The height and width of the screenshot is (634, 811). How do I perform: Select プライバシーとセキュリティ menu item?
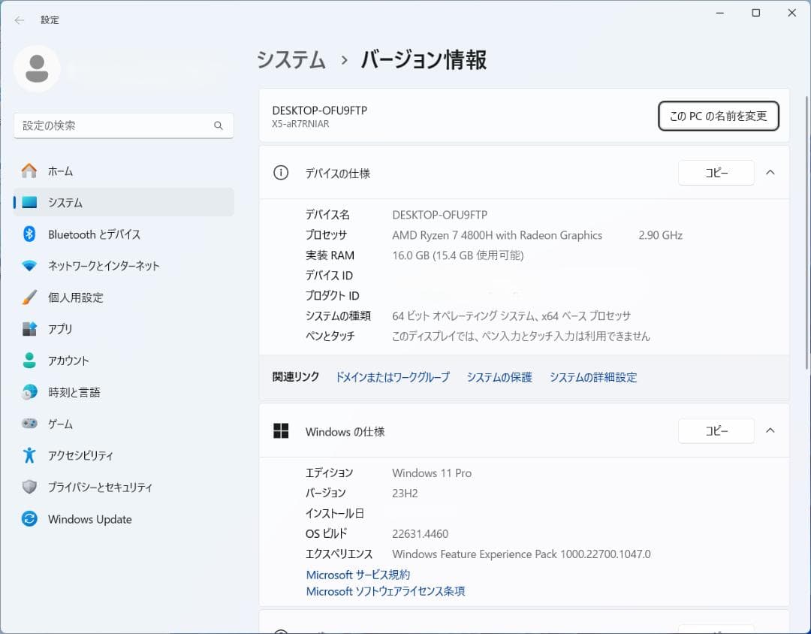tap(124, 487)
